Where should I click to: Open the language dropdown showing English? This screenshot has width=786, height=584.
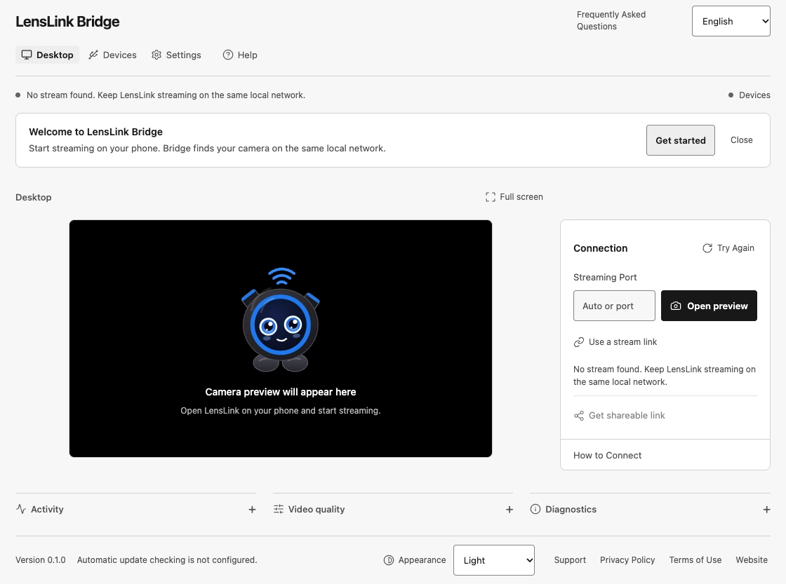tap(731, 21)
